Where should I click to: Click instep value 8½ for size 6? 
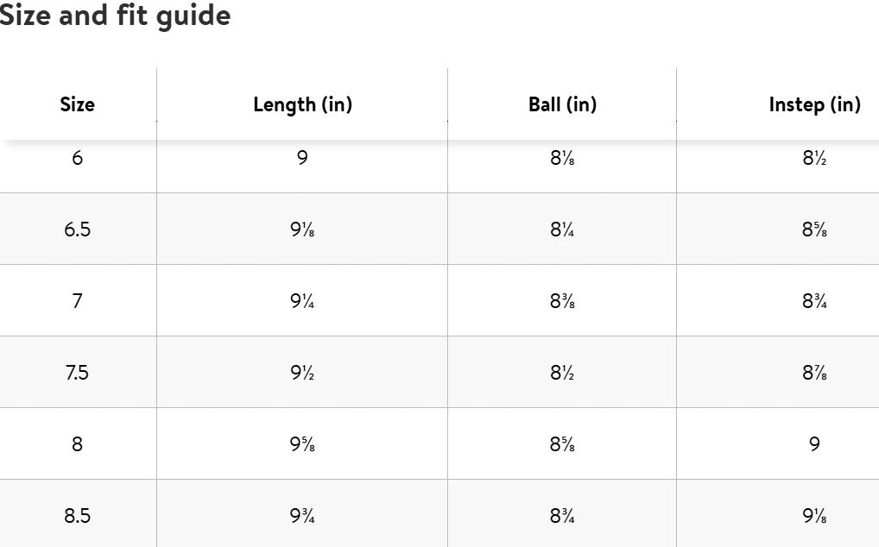click(x=814, y=158)
